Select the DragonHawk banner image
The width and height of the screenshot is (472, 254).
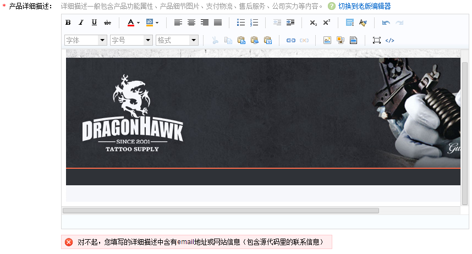263,122
